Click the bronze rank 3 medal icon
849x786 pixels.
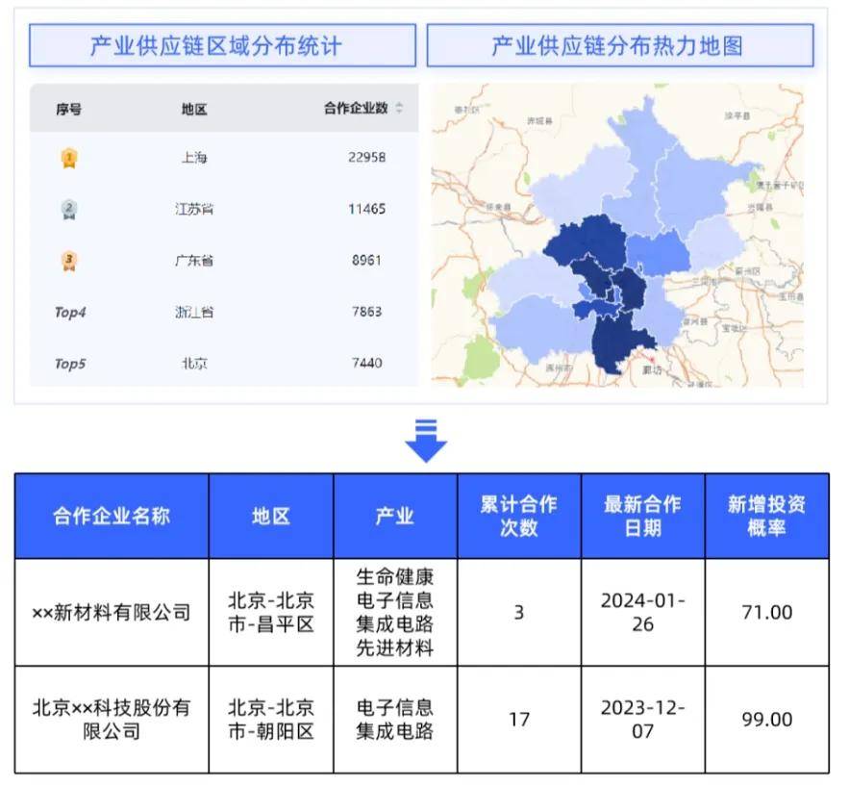click(69, 261)
